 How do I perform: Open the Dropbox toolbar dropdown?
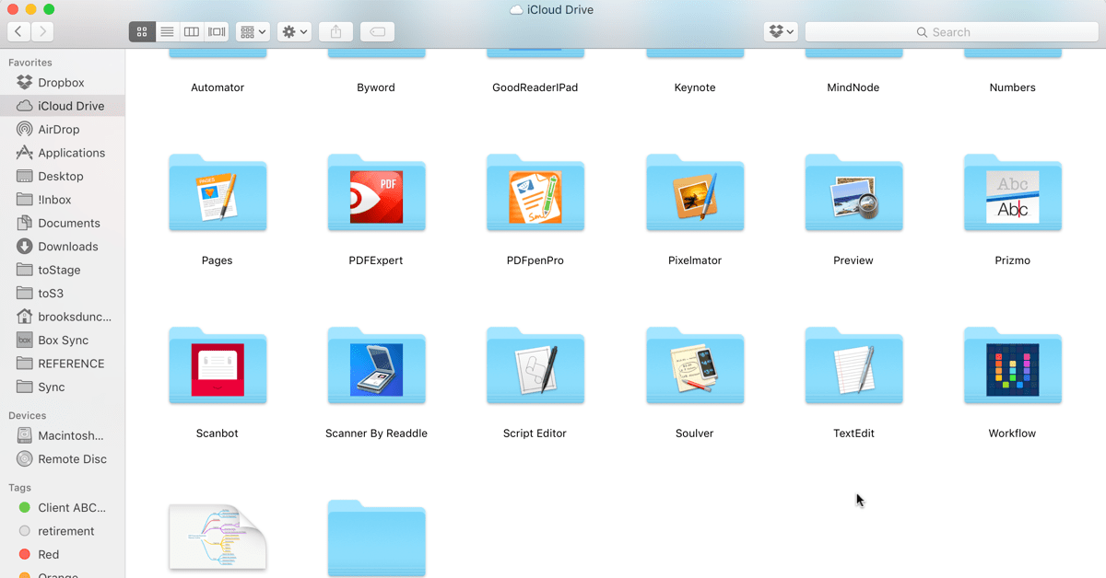pos(781,31)
